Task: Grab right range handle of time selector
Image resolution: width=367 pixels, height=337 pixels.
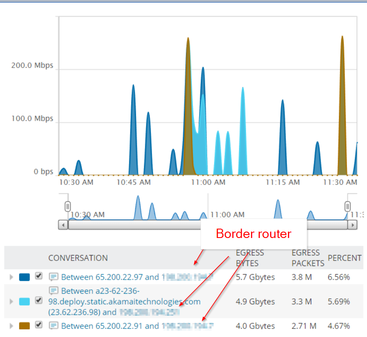Action: [347, 206]
